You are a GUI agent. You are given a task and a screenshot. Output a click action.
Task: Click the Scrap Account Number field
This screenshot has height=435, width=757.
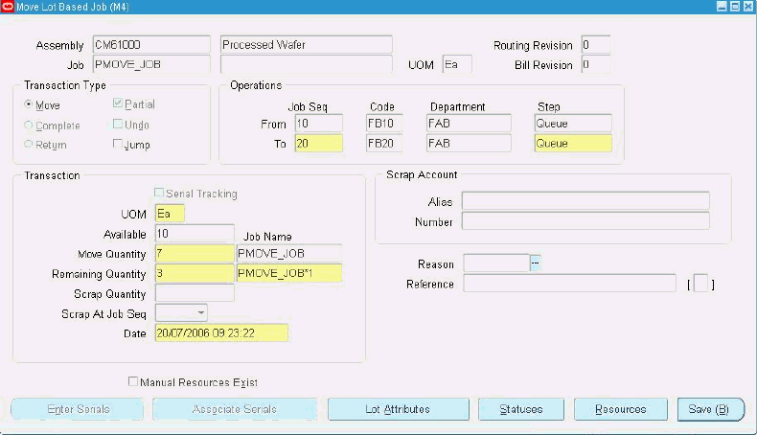pos(585,221)
